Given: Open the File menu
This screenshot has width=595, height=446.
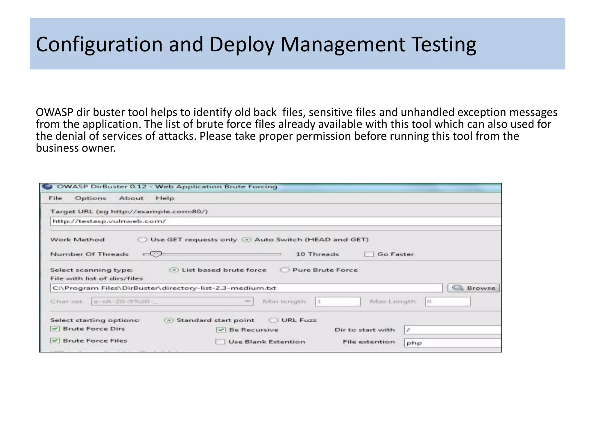Looking at the screenshot, I should click(x=55, y=198).
